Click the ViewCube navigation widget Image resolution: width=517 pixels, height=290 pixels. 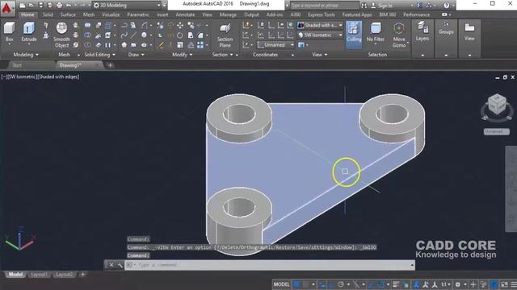[497, 106]
